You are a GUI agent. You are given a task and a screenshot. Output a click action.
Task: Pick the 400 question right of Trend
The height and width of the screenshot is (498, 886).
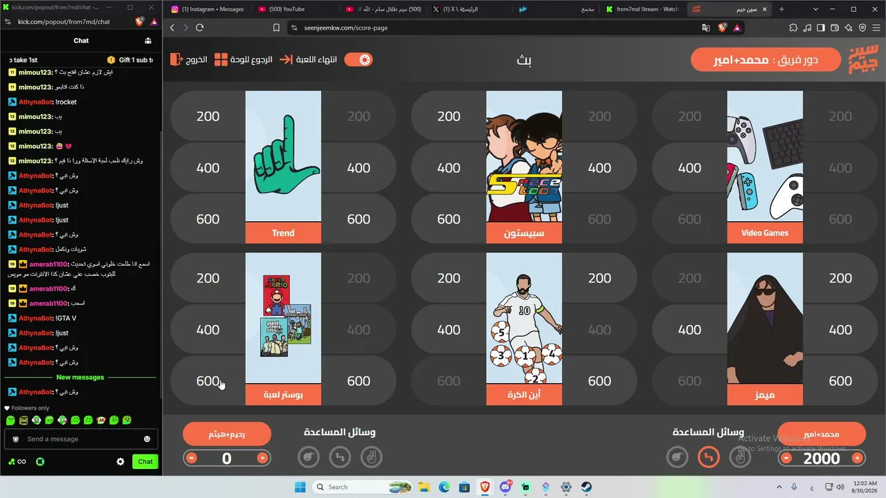(359, 168)
